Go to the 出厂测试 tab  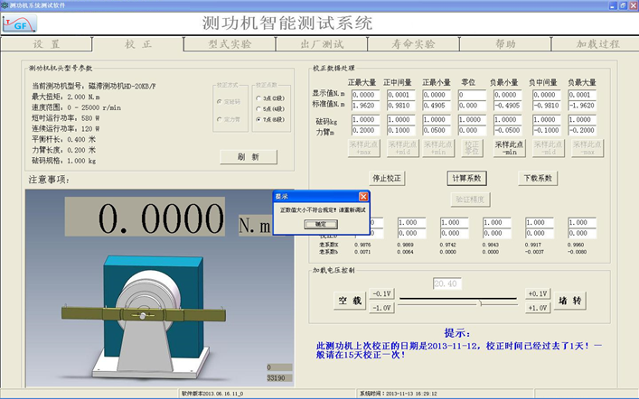pyautogui.click(x=321, y=43)
